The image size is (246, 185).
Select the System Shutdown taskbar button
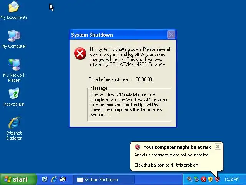click(104, 180)
